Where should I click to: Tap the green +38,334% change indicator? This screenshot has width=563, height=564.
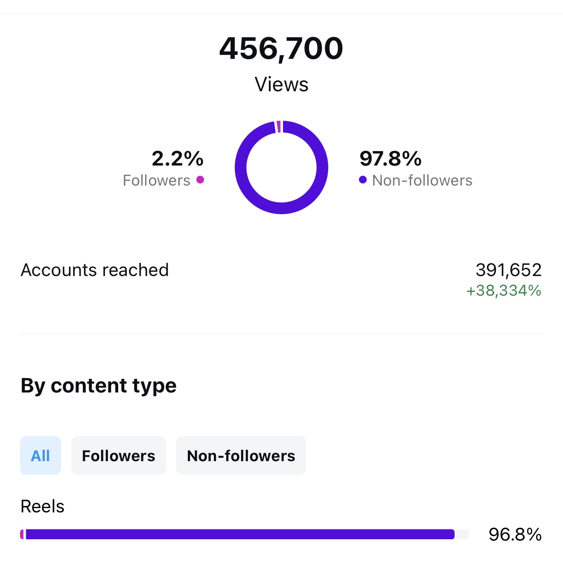504,291
